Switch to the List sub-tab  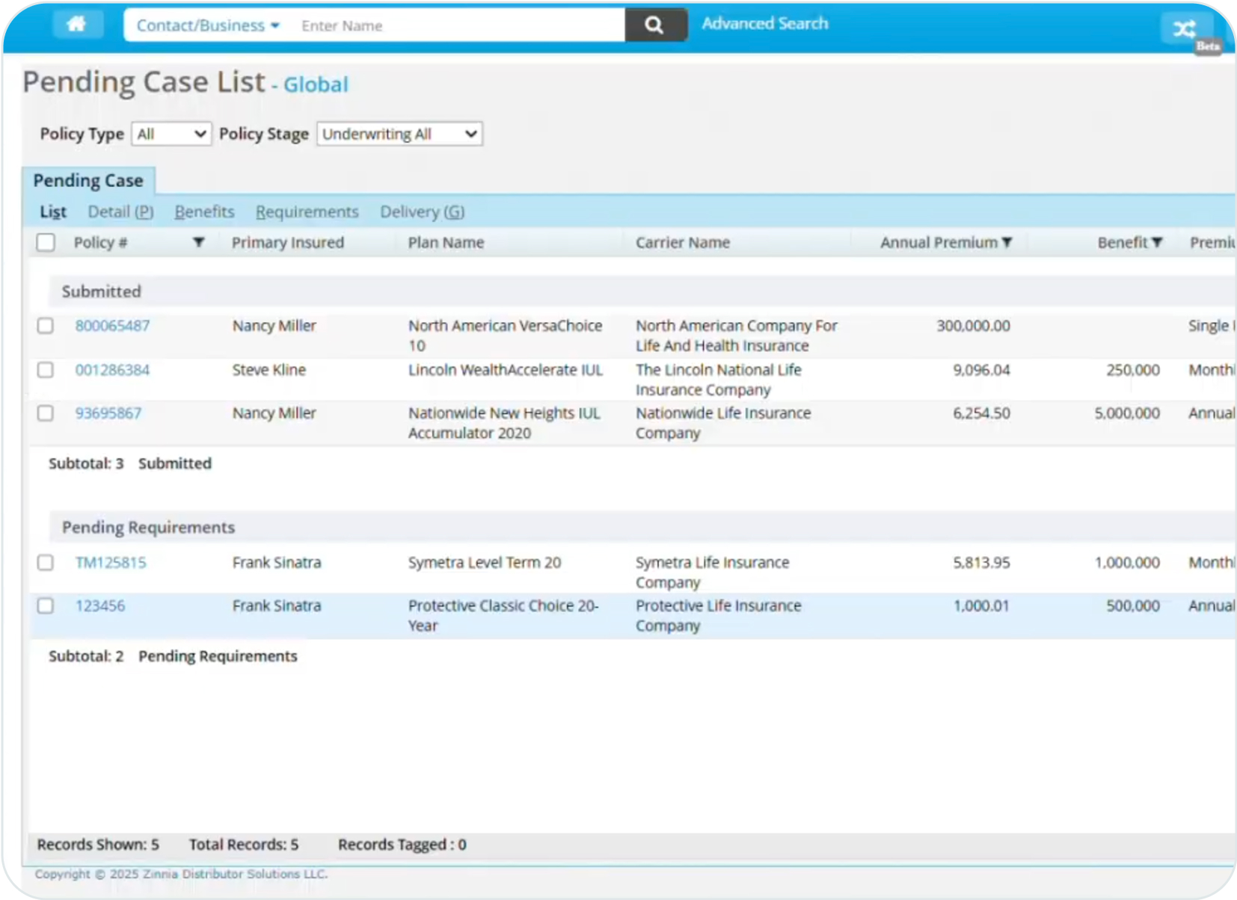(53, 212)
